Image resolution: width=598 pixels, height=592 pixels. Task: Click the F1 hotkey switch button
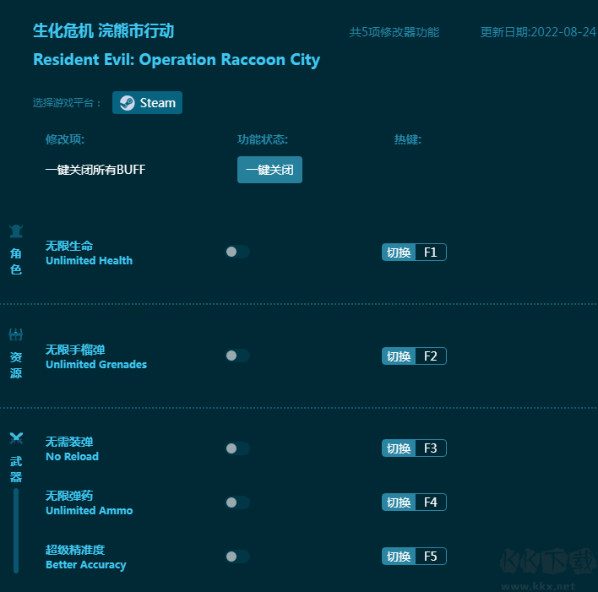click(x=398, y=253)
